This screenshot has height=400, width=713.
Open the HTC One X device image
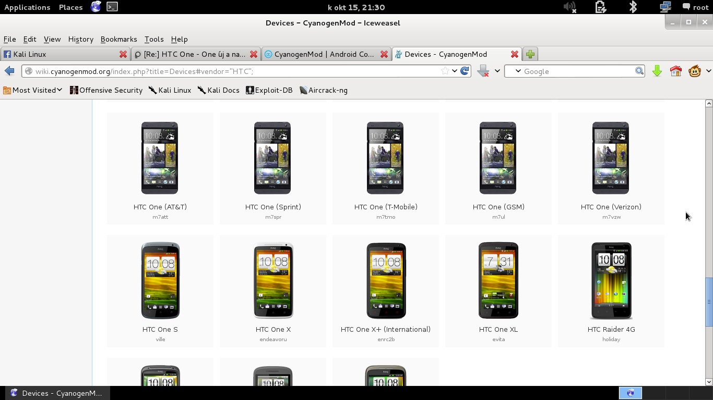coord(273,280)
